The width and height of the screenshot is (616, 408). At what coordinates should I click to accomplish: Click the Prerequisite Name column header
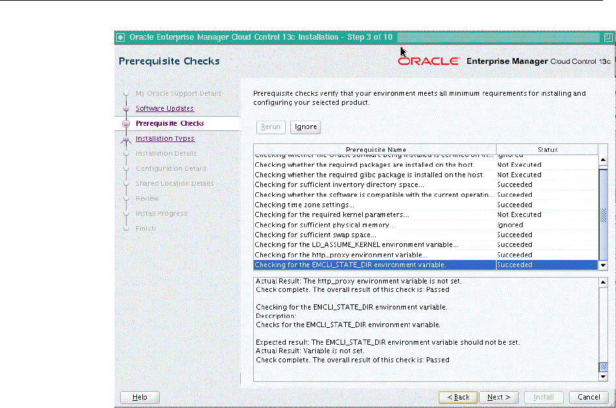coord(375,149)
